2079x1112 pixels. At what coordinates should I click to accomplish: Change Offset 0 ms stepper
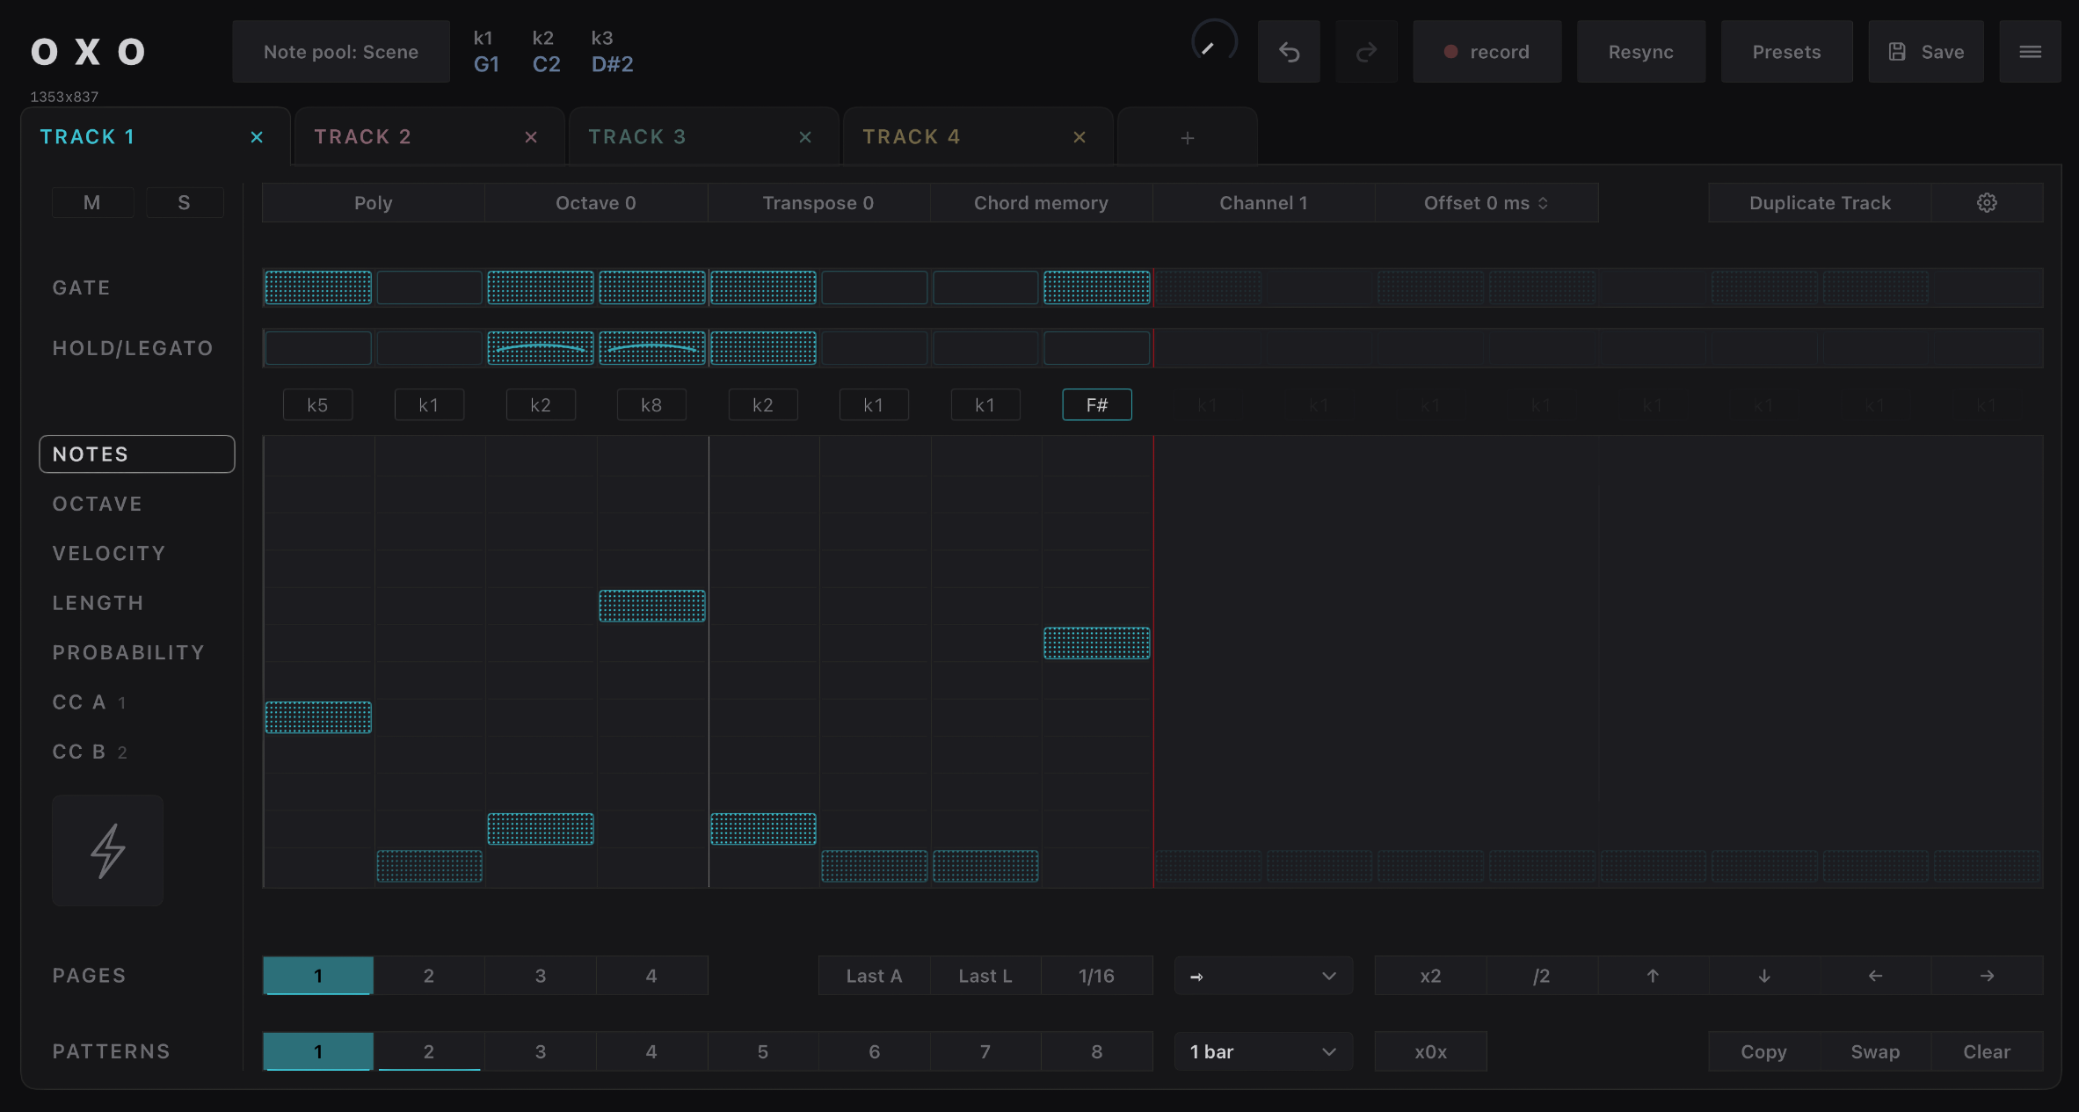coord(1487,203)
